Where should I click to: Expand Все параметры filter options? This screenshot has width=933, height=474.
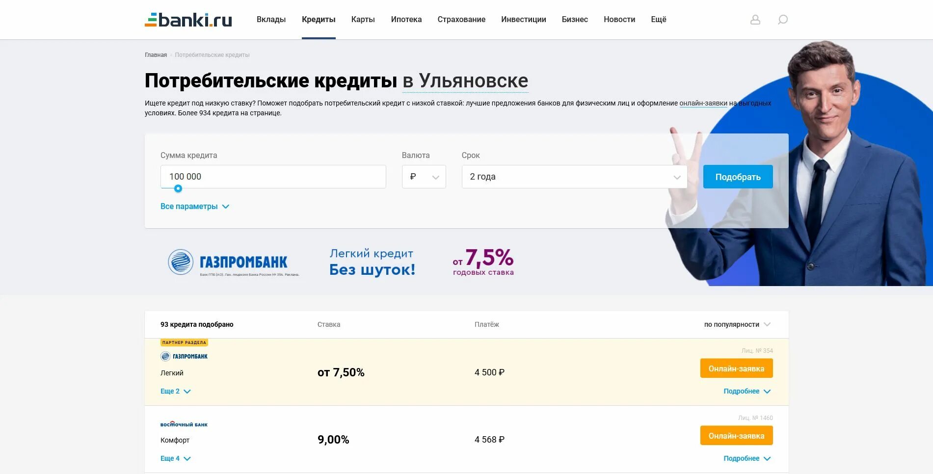click(x=195, y=207)
